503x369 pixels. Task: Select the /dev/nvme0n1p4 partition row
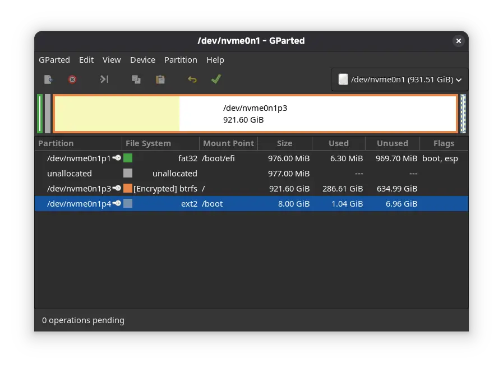pyautogui.click(x=251, y=203)
